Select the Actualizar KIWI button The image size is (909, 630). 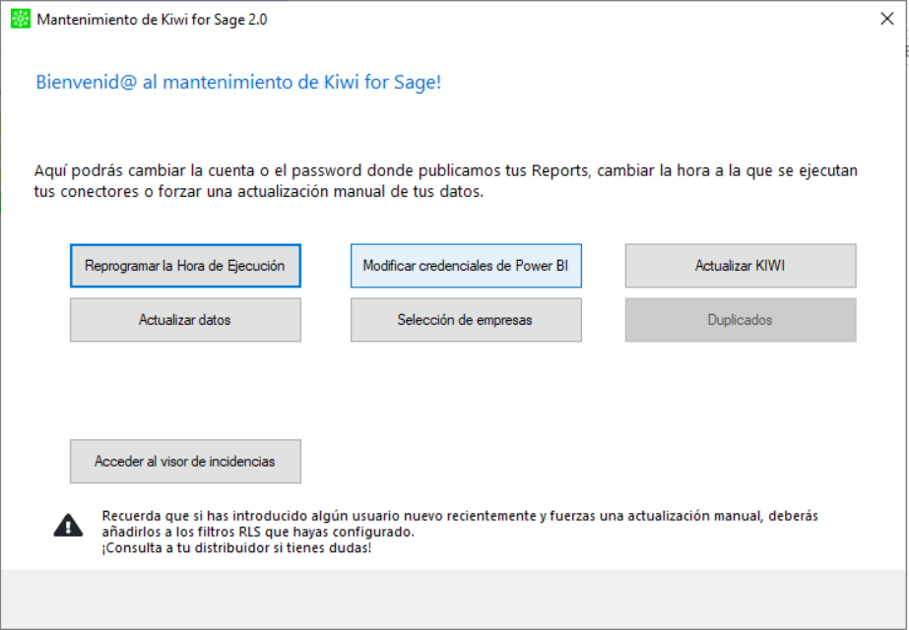(x=741, y=266)
